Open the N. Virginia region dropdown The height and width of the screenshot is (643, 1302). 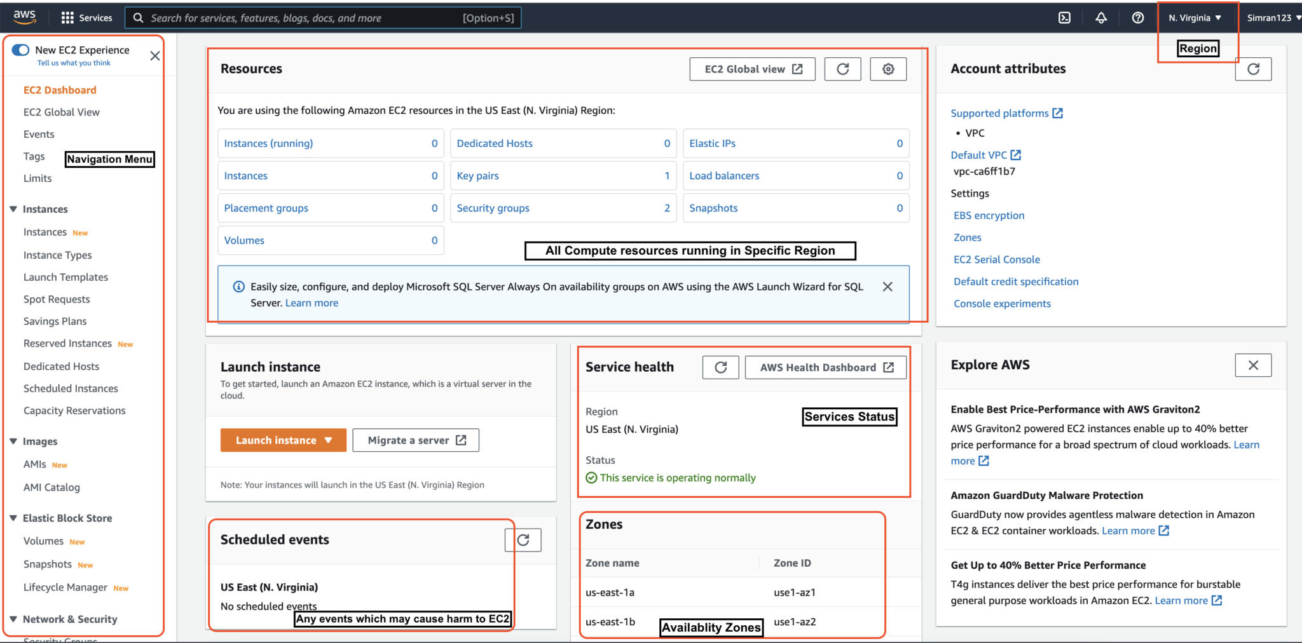[1195, 18]
